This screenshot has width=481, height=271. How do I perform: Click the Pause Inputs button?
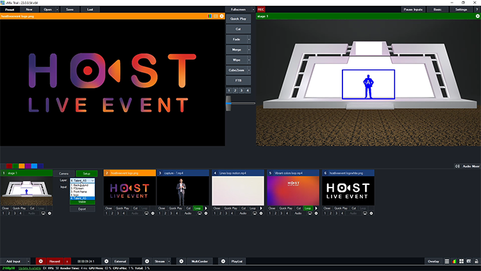pyautogui.click(x=412, y=10)
